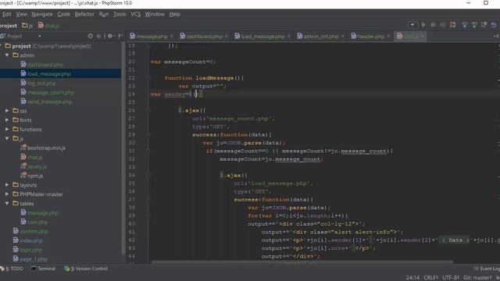Expand the css folder

pyautogui.click(x=7, y=111)
